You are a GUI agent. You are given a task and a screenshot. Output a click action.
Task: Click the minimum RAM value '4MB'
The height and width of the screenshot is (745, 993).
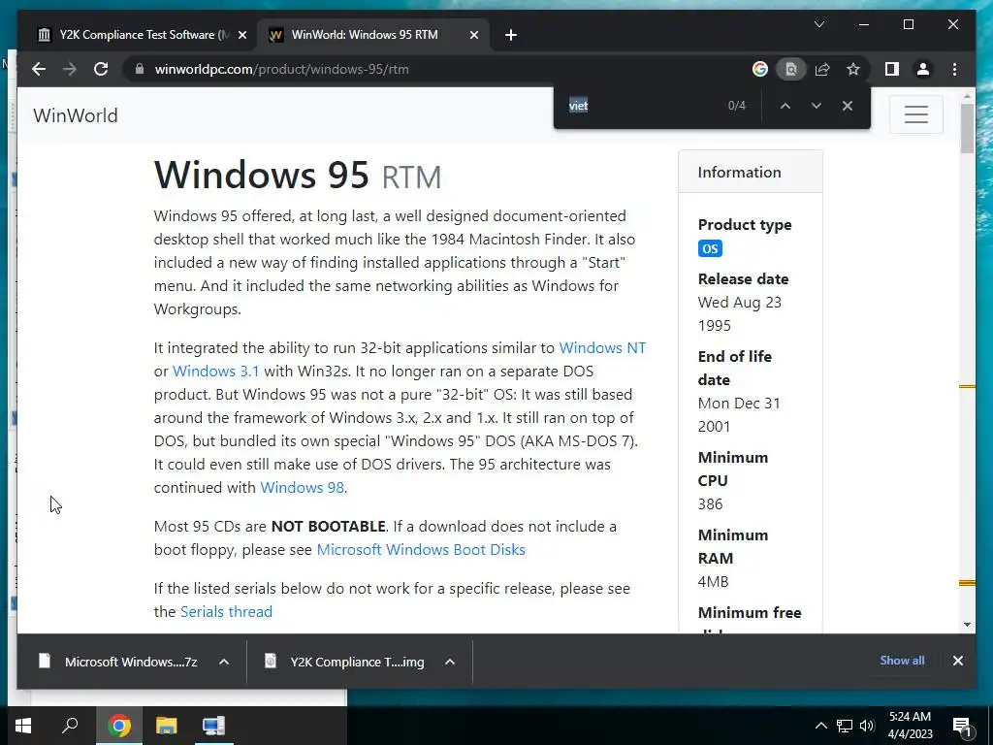(x=713, y=582)
